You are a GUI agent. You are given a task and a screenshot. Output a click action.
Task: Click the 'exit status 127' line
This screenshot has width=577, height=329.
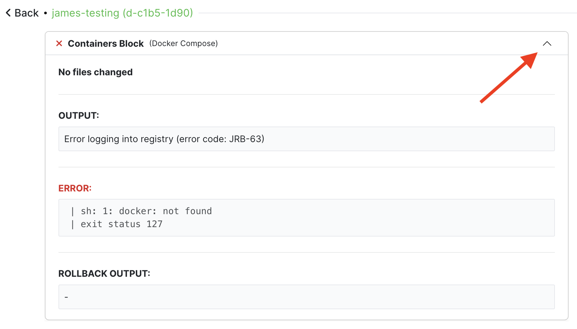(122, 224)
